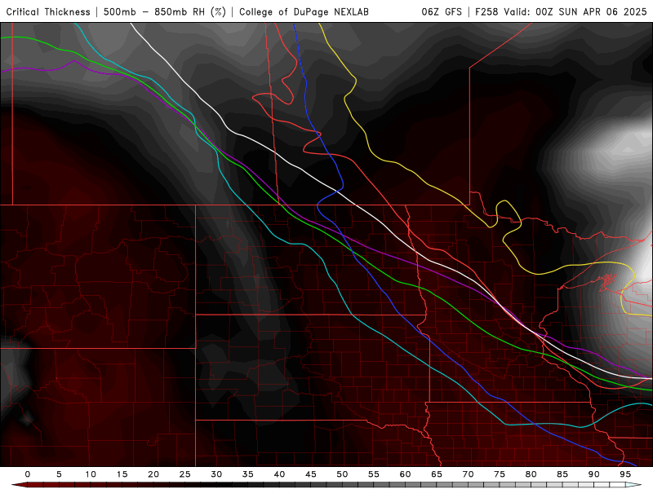The height and width of the screenshot is (489, 653).
Task: Select the "15" value on the color scale
Action: point(122,474)
